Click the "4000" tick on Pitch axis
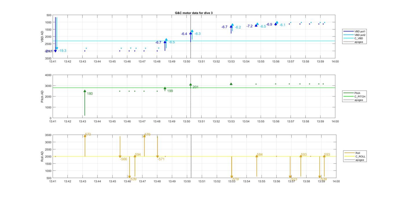 click(48, 75)
